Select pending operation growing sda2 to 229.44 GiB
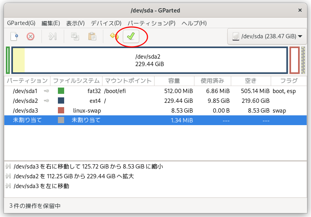311x217 pixels. pos(74,176)
